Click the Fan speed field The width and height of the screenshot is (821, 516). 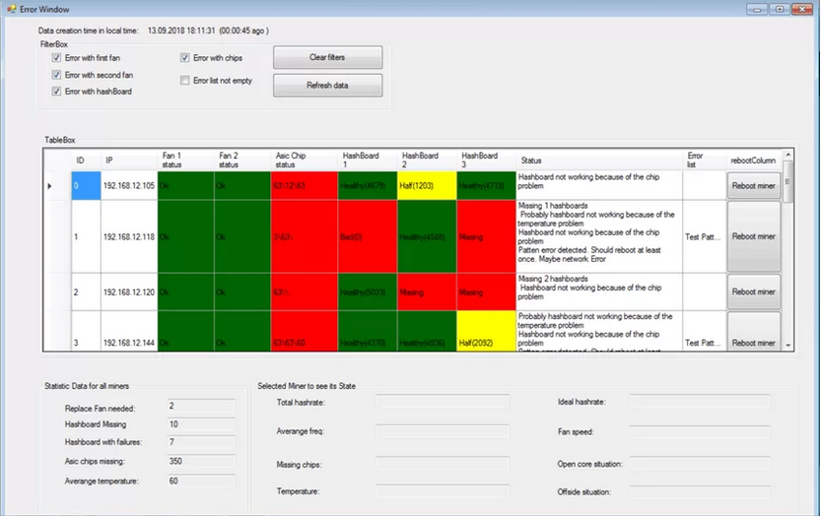(700, 431)
